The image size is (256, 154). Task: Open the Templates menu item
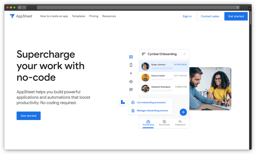click(x=78, y=16)
